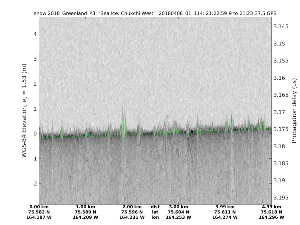Screen dimensions: 300x225
Task: Click the 4.99 km distance tick label
Action: click(271, 207)
